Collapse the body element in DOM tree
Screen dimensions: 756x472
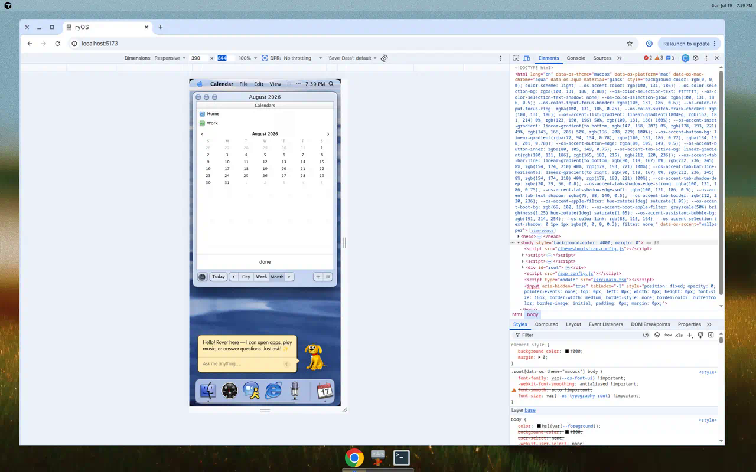point(519,242)
